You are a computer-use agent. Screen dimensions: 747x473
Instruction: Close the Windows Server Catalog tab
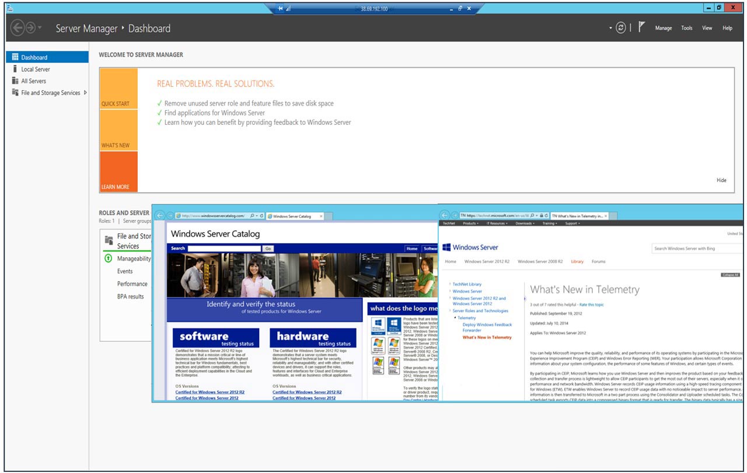[x=321, y=216]
